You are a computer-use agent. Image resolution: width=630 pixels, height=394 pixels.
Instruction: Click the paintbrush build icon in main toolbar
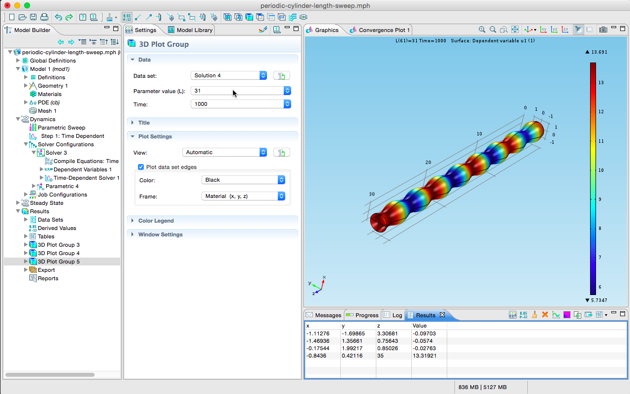(x=110, y=17)
